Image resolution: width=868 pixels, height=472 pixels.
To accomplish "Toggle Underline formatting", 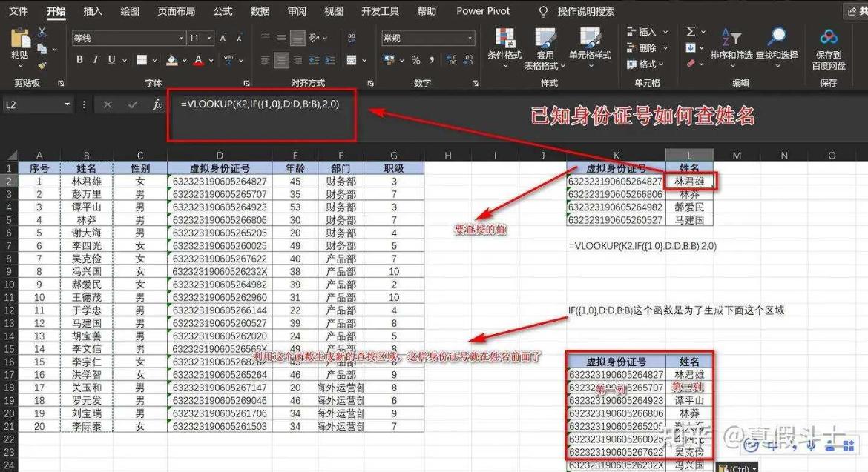I will [x=112, y=60].
